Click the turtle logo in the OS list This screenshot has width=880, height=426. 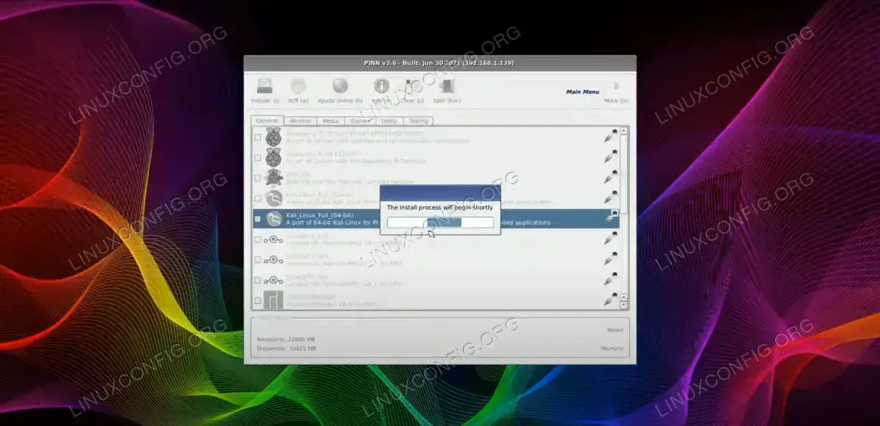(x=274, y=178)
